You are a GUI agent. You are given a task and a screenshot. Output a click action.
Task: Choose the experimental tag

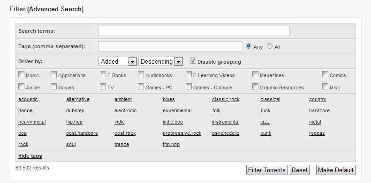coord(177,111)
